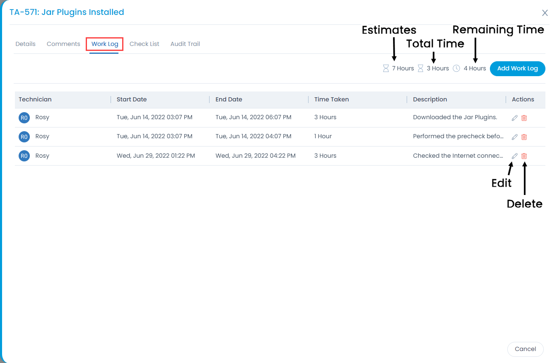Click the Start Date column header
Viewport: 557px width, 363px height.
tap(132, 99)
